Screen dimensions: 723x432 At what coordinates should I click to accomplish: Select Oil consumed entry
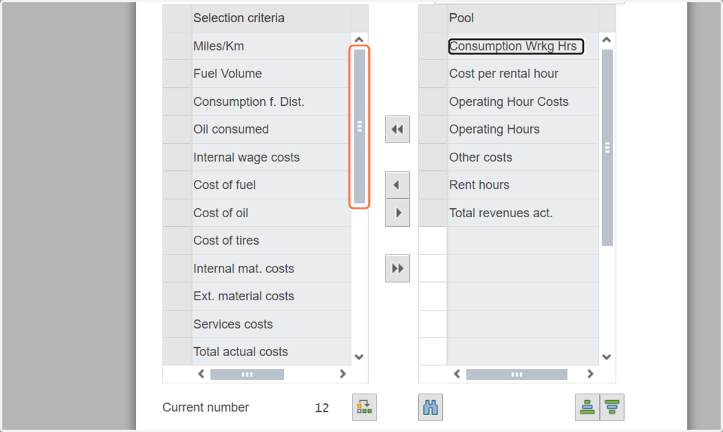pos(271,129)
